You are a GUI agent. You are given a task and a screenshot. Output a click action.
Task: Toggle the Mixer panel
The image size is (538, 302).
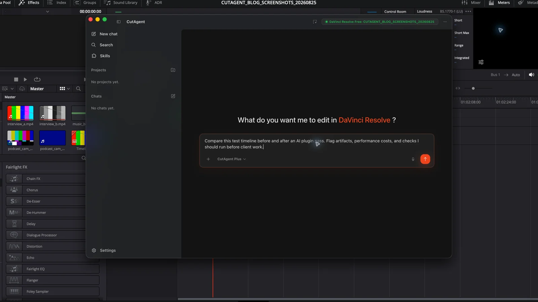point(471,3)
